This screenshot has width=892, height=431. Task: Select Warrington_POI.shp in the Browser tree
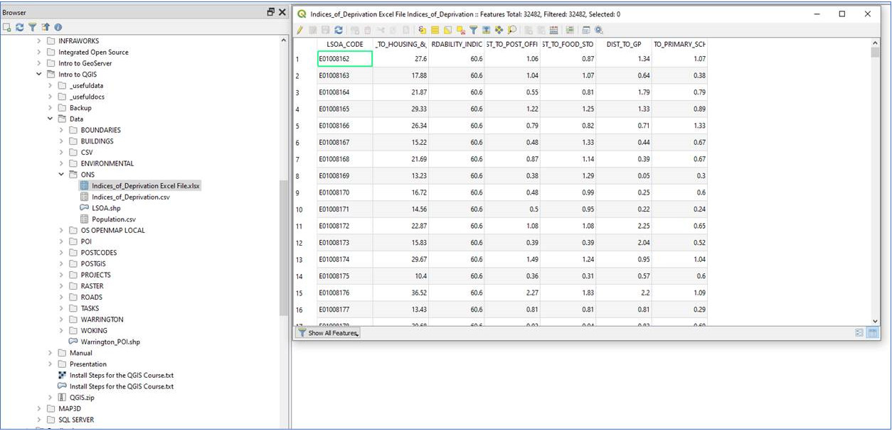[x=110, y=342]
